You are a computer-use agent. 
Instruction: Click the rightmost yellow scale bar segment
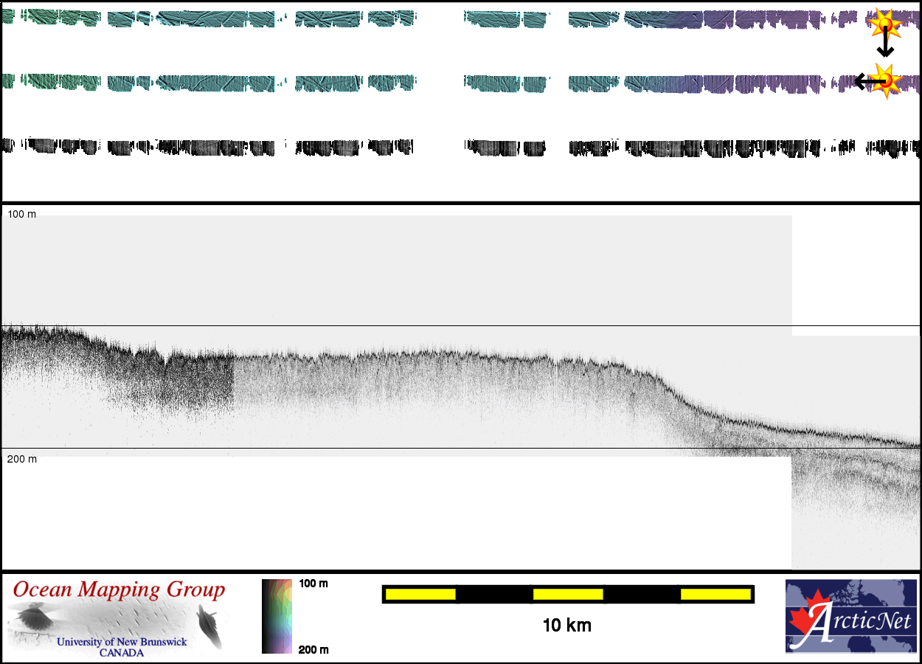point(715,594)
